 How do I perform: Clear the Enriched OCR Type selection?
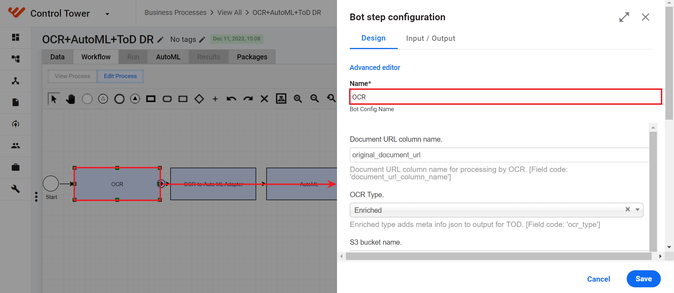[628, 209]
